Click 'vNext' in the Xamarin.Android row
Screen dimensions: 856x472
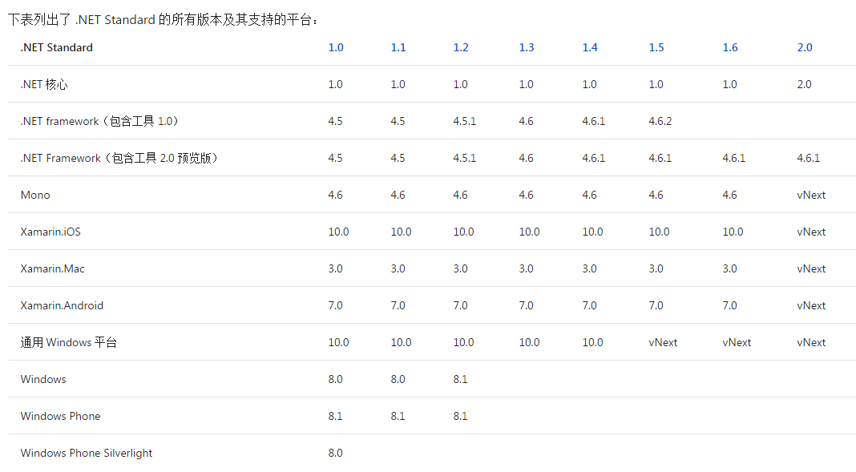[811, 305]
